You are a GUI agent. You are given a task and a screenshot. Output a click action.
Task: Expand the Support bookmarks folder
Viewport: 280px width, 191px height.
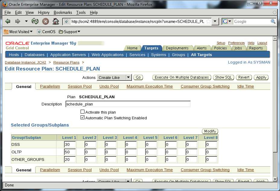[x=69, y=32]
